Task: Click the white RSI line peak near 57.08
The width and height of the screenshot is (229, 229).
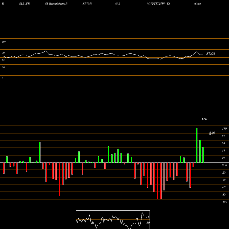Action: [196, 52]
